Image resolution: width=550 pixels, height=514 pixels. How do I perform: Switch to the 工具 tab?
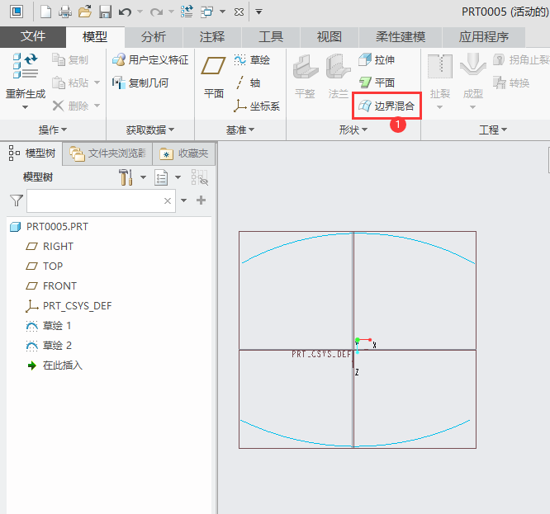tap(270, 37)
